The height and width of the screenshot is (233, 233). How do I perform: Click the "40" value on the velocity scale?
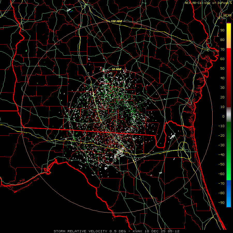(x=222, y=78)
